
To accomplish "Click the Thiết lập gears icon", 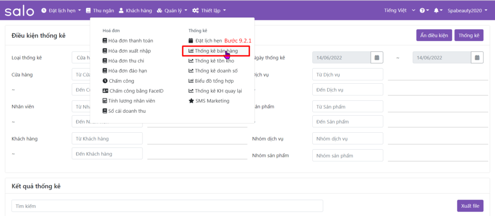I will pos(195,11).
